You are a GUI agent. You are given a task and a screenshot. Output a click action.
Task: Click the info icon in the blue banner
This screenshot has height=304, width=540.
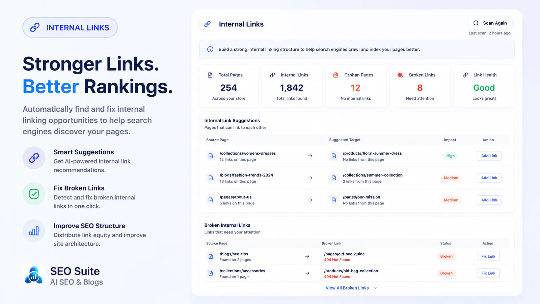click(x=210, y=49)
